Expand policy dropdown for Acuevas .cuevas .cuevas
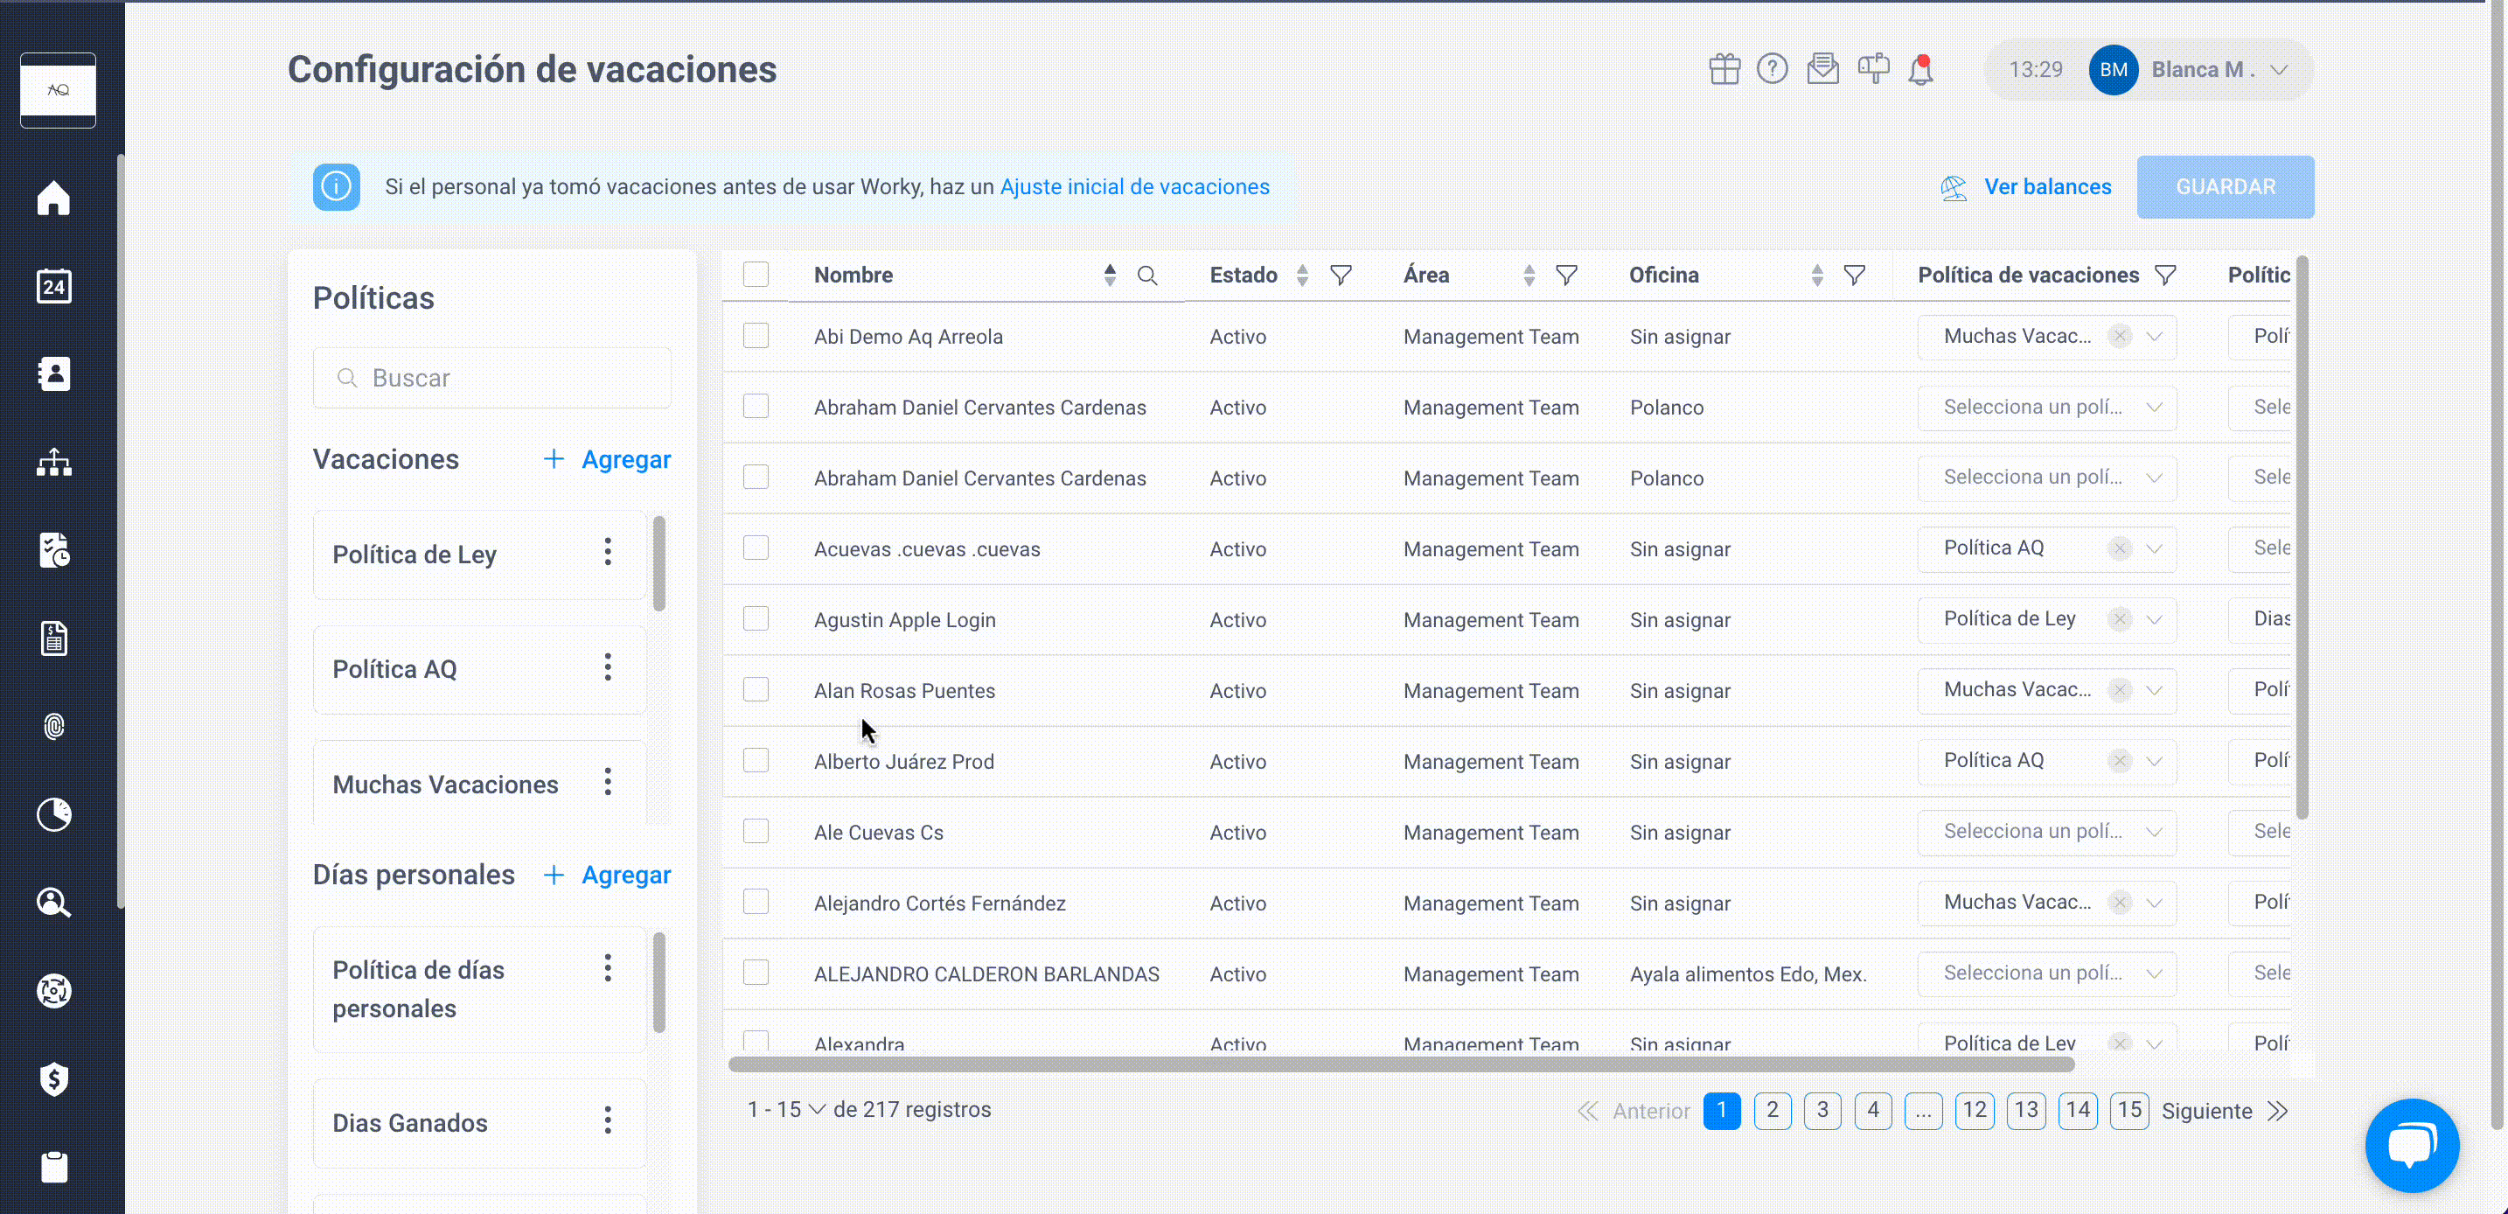Image resolution: width=2508 pixels, height=1214 pixels. tap(2154, 549)
